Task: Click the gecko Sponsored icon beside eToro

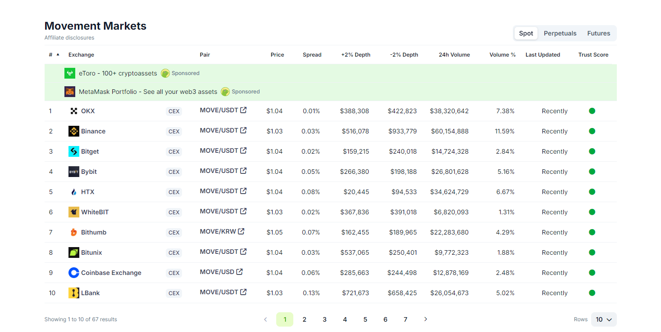Action: coord(165,73)
